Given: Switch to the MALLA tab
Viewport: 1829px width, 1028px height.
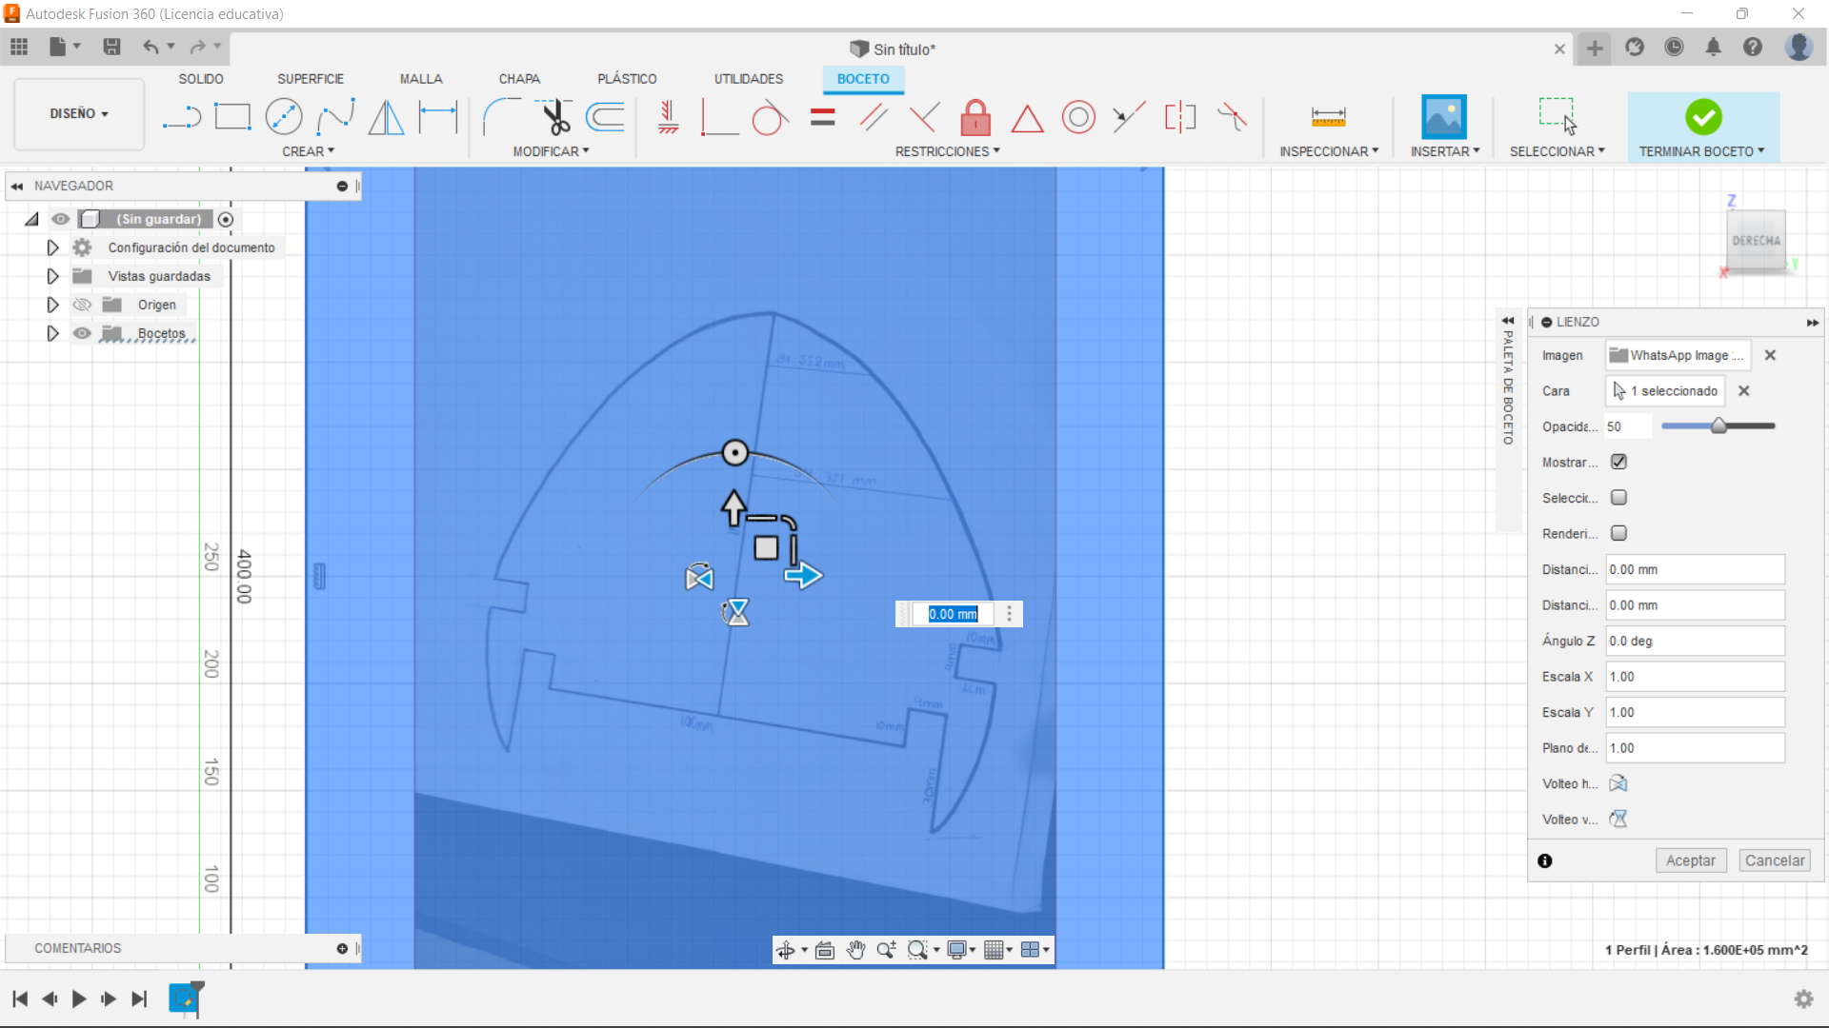Looking at the screenshot, I should click(x=421, y=79).
